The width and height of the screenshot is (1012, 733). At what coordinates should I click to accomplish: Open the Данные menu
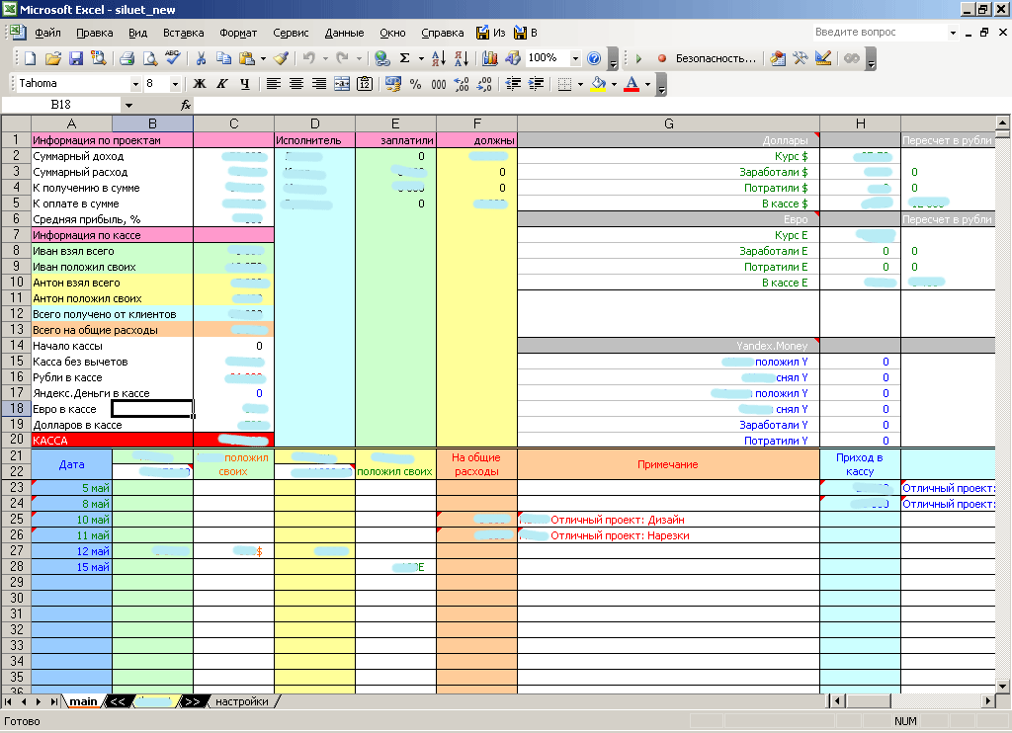344,33
